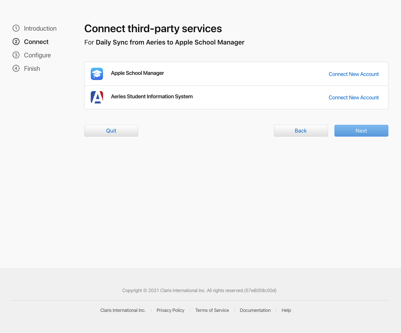
Task: Select the Introduction step label
Action: (x=40, y=29)
